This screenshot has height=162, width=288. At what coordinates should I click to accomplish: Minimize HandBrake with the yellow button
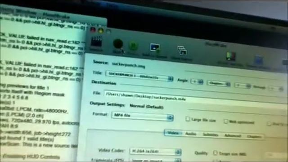101,31
